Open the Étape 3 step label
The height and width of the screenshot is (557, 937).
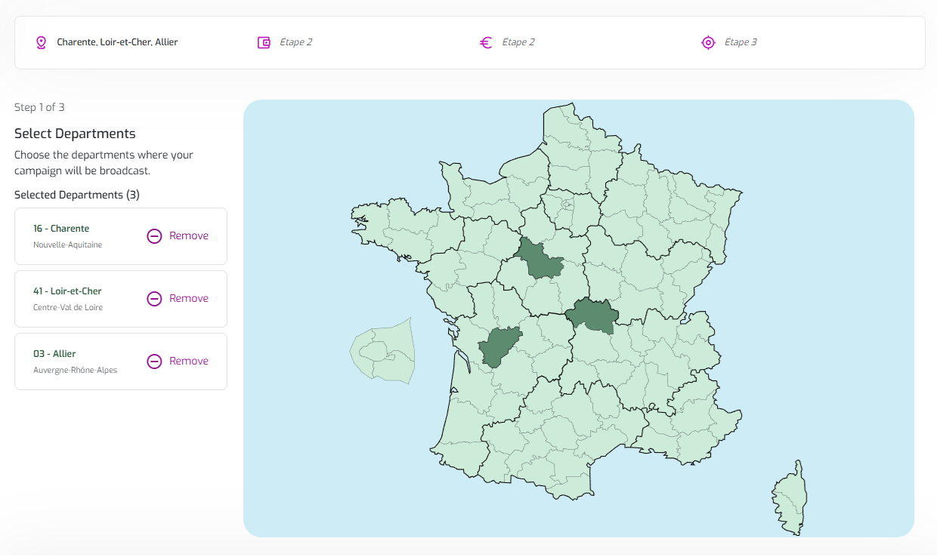(741, 42)
